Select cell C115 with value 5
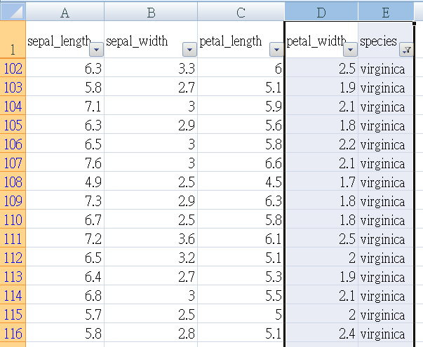The image size is (423, 347). [x=241, y=313]
